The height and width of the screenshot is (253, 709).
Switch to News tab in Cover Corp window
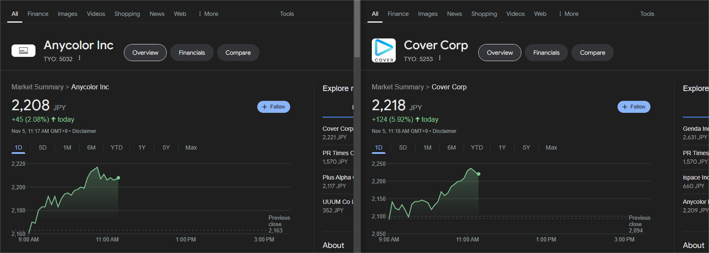454,14
